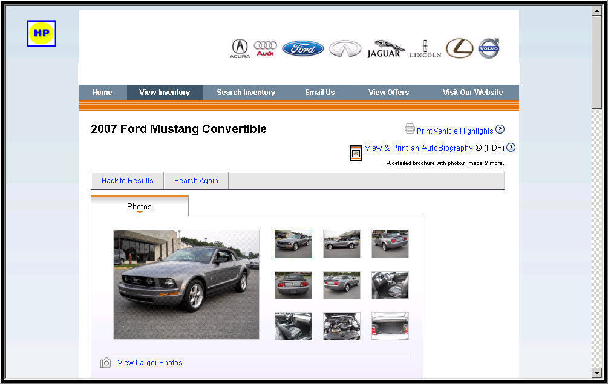Click Back to Results link

[x=127, y=181]
